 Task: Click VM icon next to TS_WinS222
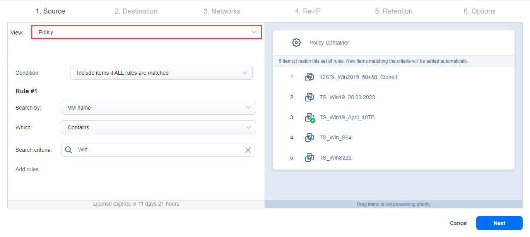tap(309, 158)
